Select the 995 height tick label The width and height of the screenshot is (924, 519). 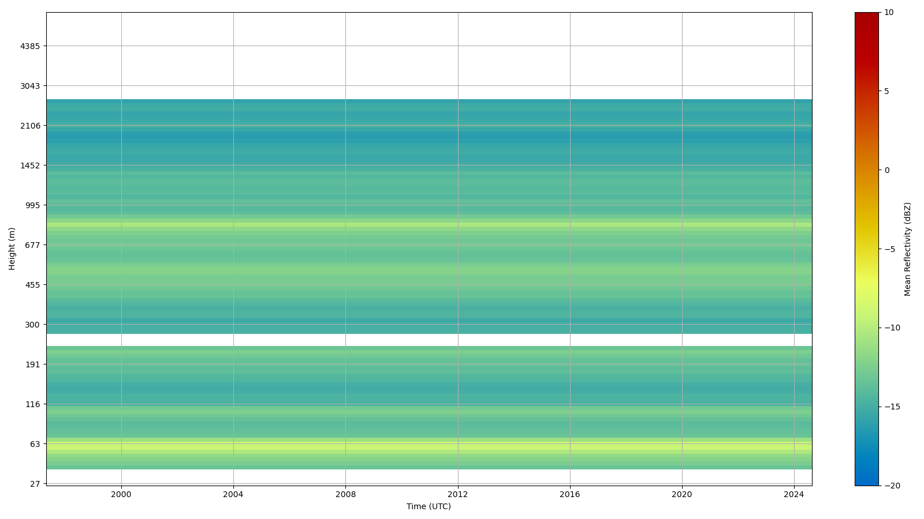coord(32,205)
